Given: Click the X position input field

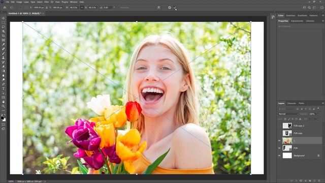Looking at the screenshot, I should tap(39, 8).
